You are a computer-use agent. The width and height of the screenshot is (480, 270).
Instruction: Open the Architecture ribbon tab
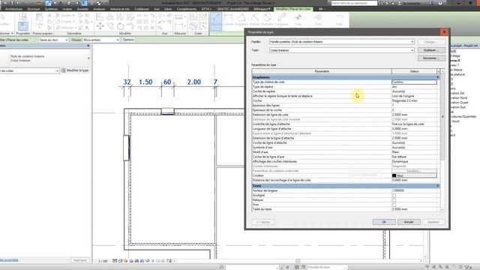13,9
